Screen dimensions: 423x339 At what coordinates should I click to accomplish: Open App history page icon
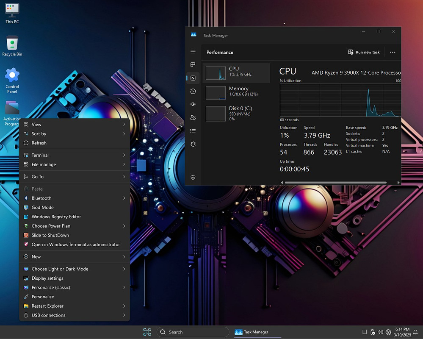(x=193, y=91)
